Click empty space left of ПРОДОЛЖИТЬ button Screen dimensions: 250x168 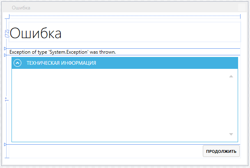(103, 151)
